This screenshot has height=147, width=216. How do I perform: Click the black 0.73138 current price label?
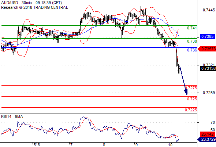(208, 68)
